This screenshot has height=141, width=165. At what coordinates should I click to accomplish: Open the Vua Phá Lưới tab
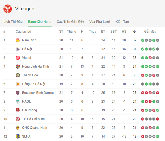100,22
